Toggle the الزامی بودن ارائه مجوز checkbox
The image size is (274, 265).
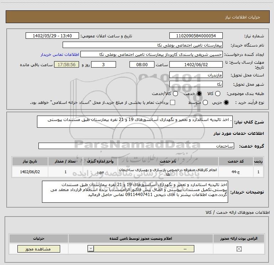pos(239,249)
